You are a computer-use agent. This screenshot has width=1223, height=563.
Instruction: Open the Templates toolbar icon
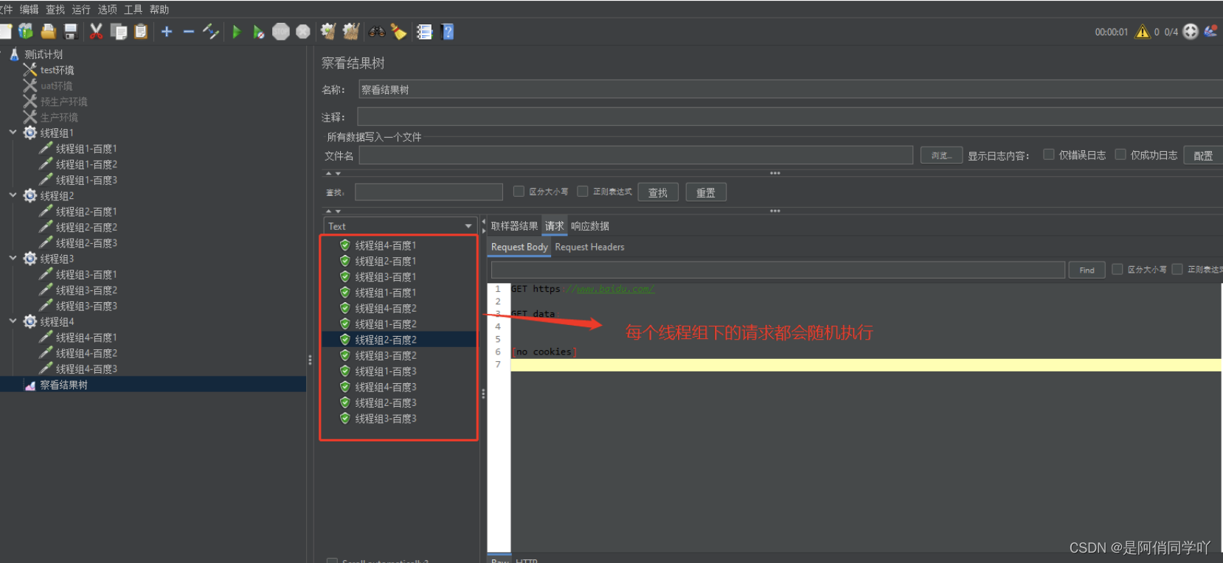[x=26, y=31]
